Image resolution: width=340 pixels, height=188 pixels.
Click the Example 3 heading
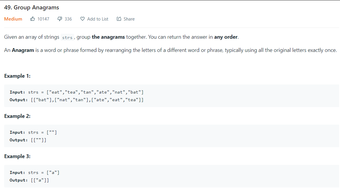point(17,156)
